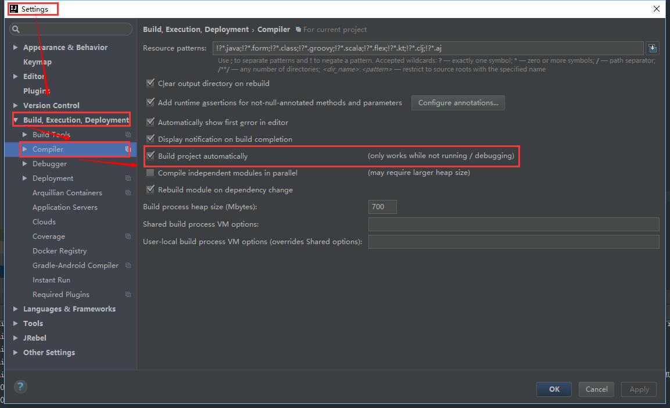
Task: Select Coverage settings page
Action: point(49,236)
